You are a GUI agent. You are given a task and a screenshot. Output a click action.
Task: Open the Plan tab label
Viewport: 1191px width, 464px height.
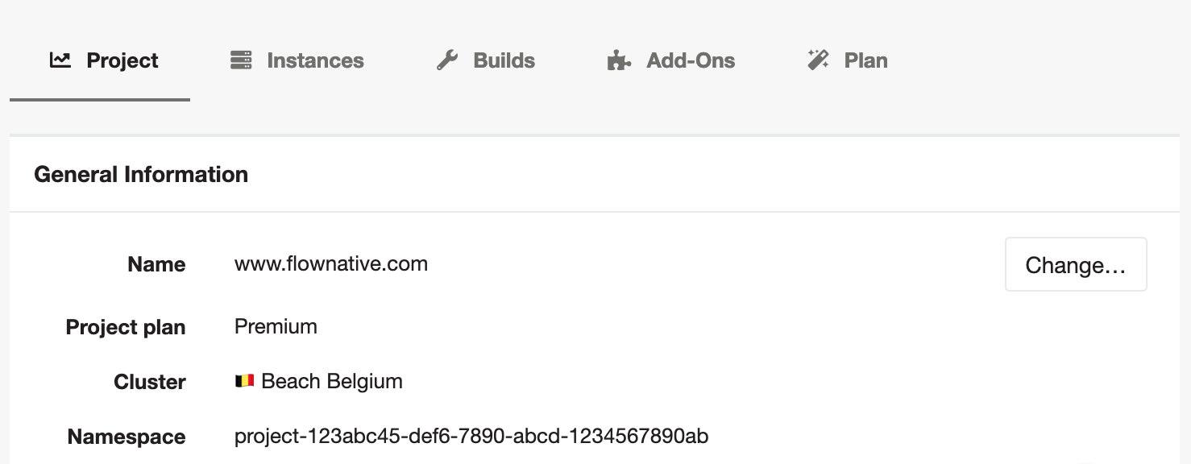[865, 60]
